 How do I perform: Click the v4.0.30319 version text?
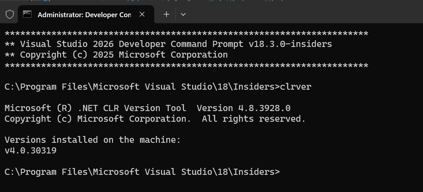point(30,150)
